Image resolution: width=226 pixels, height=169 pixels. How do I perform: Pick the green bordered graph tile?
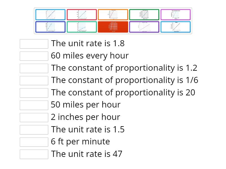(144, 15)
